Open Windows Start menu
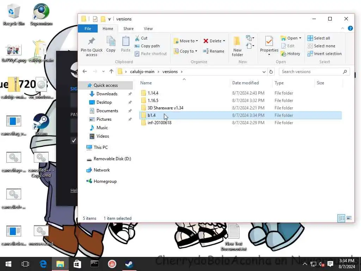 (8, 264)
